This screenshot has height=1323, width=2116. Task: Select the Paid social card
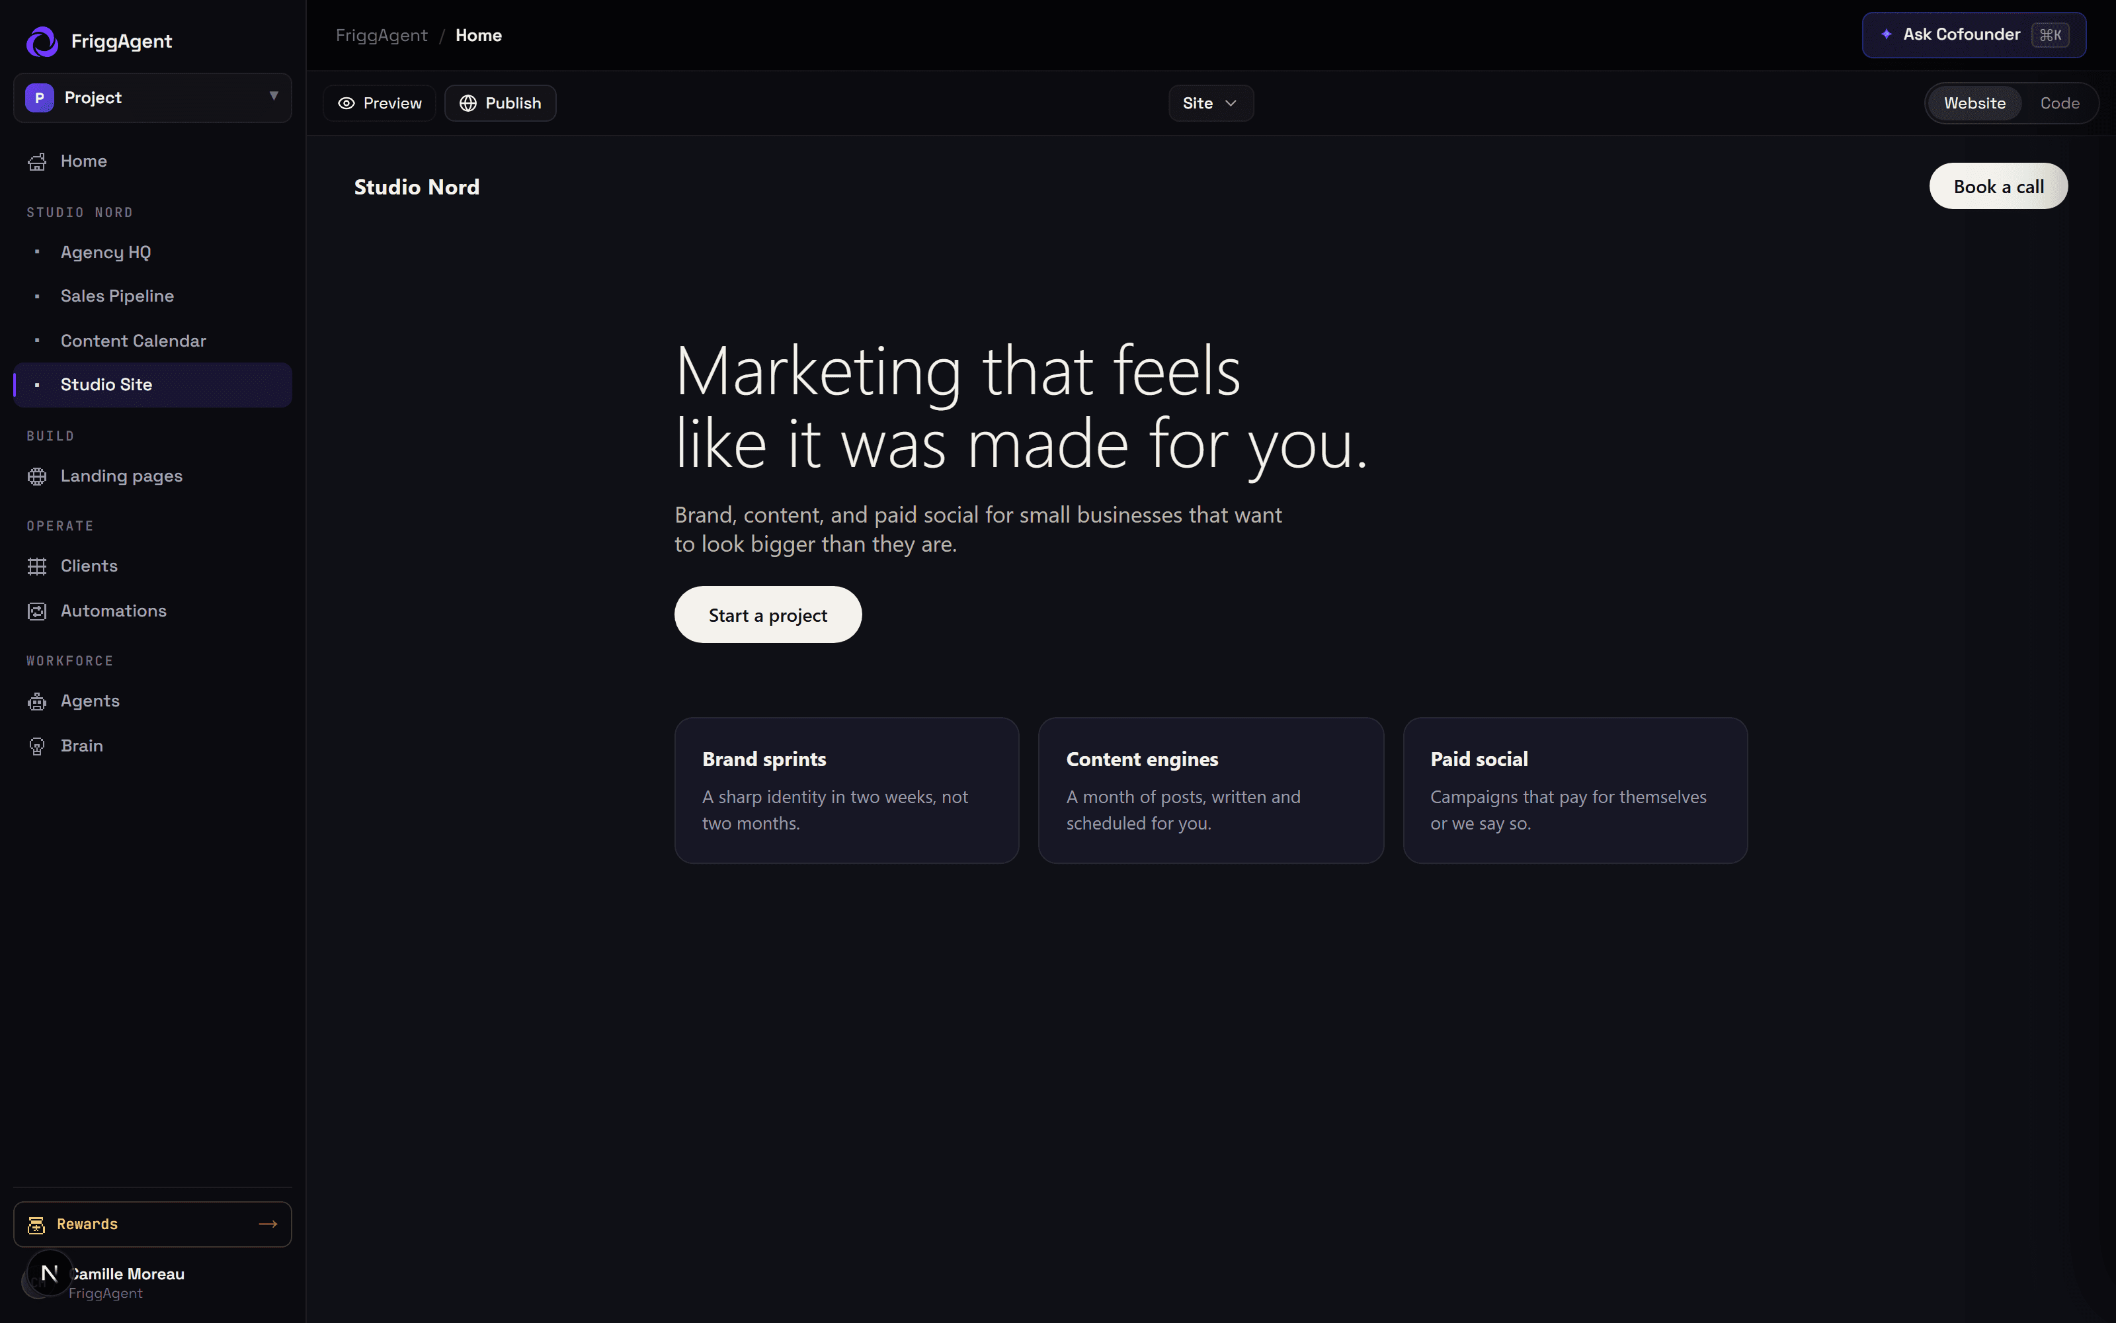(x=1574, y=791)
